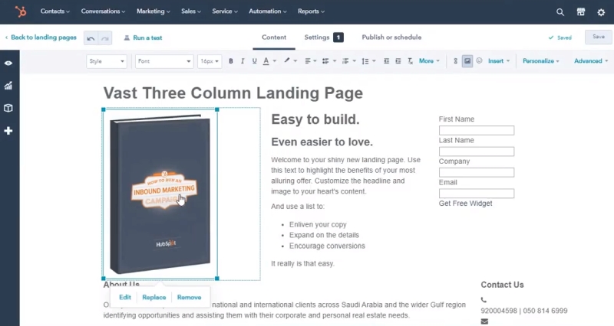Image resolution: width=614 pixels, height=326 pixels.
Task: Click the Email input field
Action: 477,194
